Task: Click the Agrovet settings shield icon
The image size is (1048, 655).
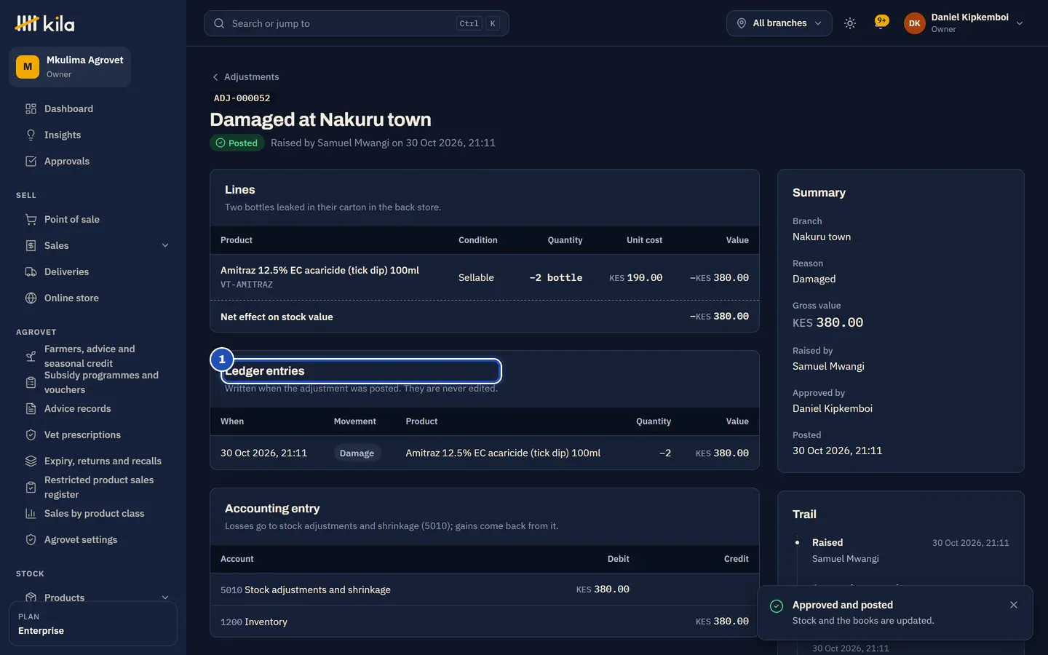Action: click(x=31, y=540)
